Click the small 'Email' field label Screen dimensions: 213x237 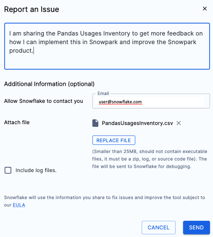(x=103, y=93)
